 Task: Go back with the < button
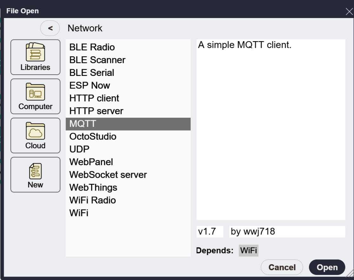click(50, 28)
